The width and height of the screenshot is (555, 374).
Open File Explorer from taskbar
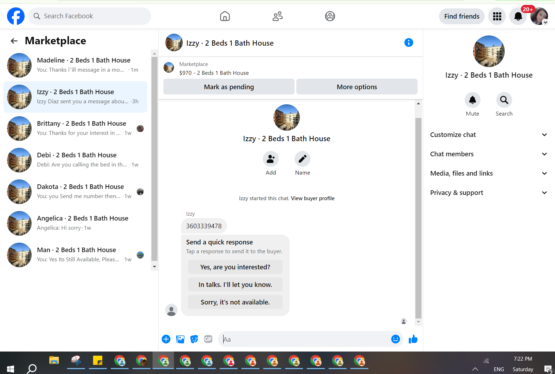[x=54, y=361]
